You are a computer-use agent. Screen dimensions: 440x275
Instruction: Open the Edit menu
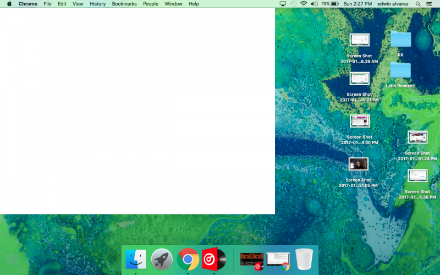click(x=62, y=4)
